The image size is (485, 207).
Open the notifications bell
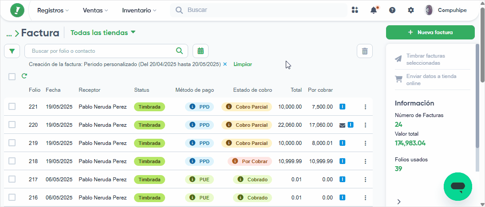374,10
